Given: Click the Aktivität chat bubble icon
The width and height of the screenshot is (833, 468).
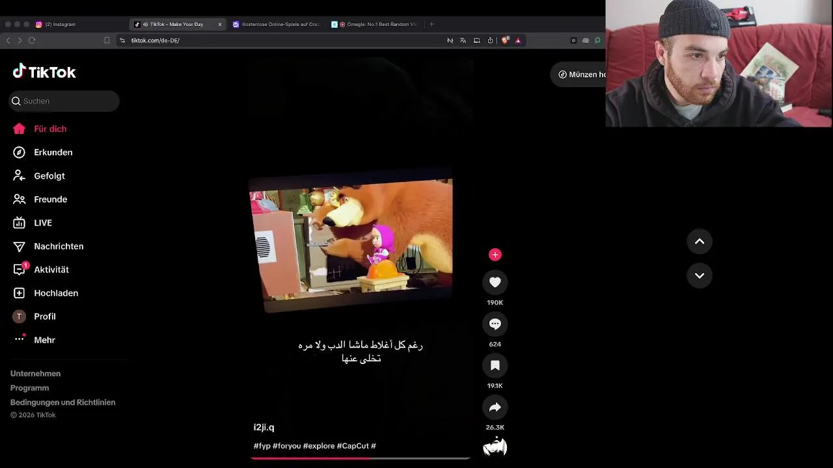Looking at the screenshot, I should (x=20, y=270).
